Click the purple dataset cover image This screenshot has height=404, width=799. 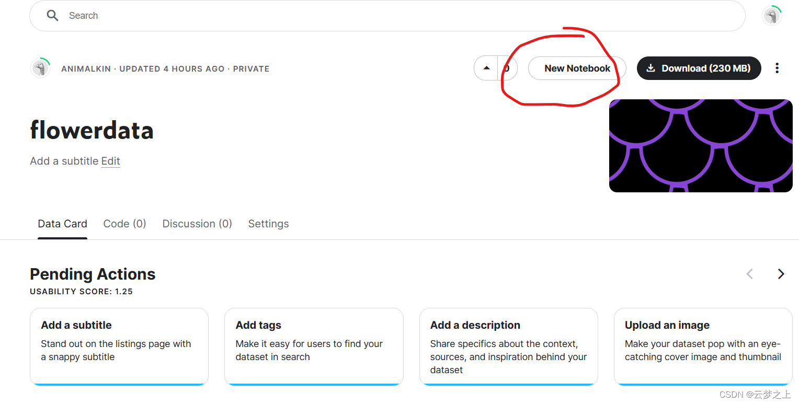pos(701,145)
